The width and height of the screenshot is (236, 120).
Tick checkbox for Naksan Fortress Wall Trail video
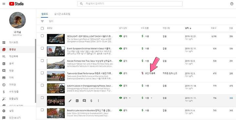click(x=42, y=61)
